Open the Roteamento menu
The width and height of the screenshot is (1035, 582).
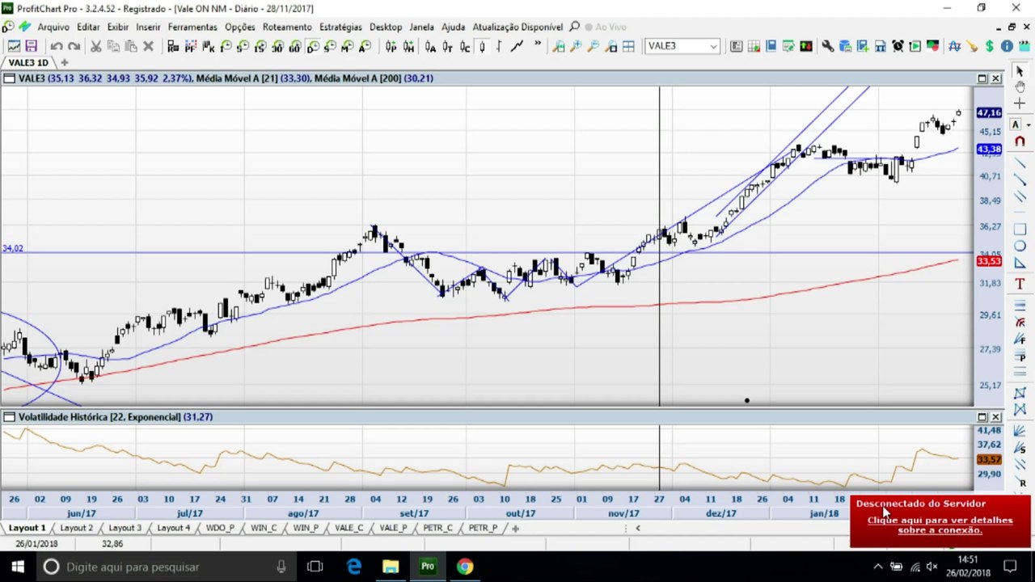[x=287, y=27]
